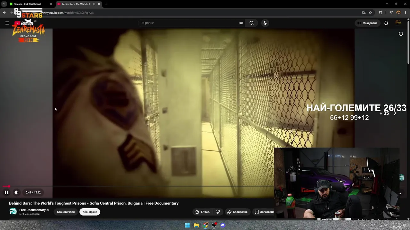Open the Free Documentary channel link
Screen dimensions: 410x230
[32, 210]
